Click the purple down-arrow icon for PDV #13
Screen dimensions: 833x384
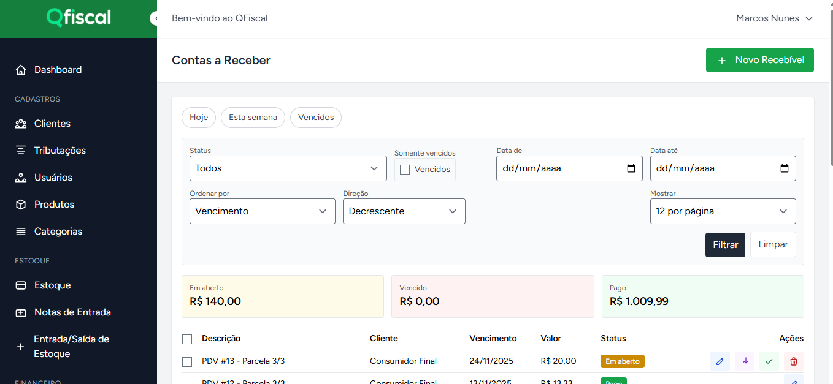click(x=745, y=361)
